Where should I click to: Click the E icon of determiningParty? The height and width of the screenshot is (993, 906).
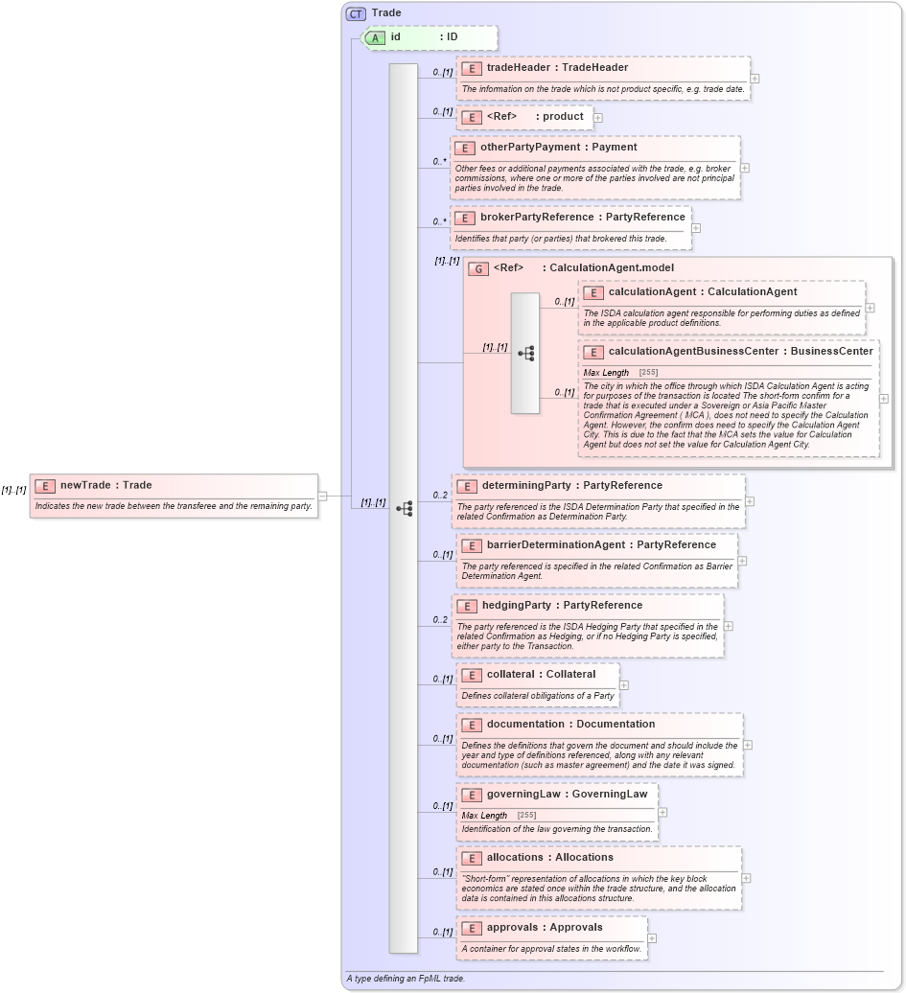[466, 486]
